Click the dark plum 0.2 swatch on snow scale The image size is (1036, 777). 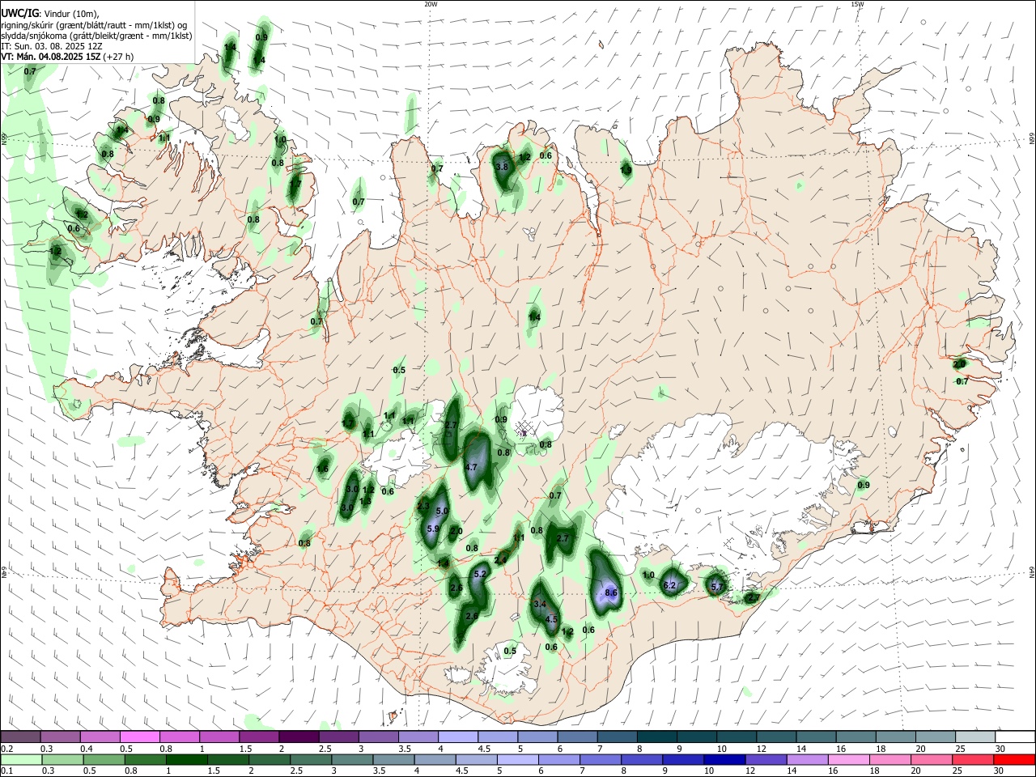20,737
